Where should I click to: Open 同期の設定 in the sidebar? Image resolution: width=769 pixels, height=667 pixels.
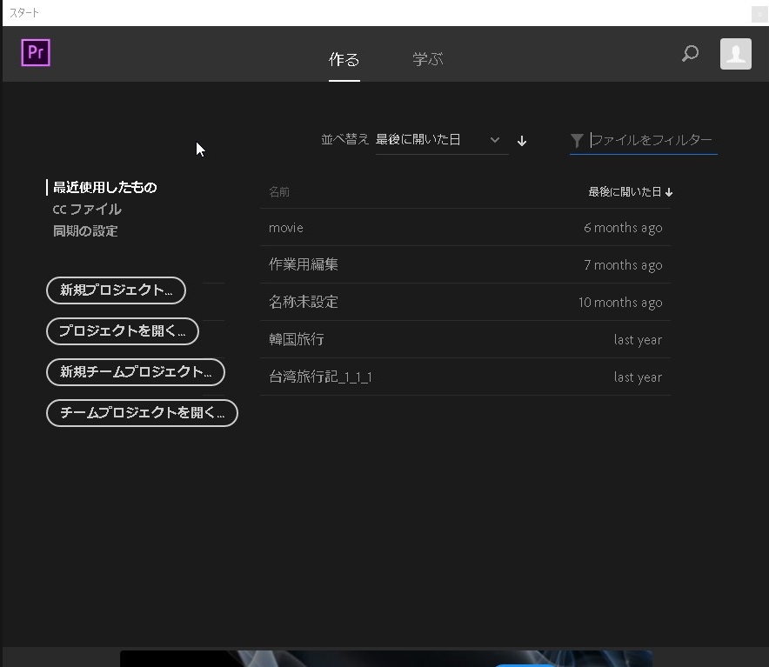tap(85, 231)
